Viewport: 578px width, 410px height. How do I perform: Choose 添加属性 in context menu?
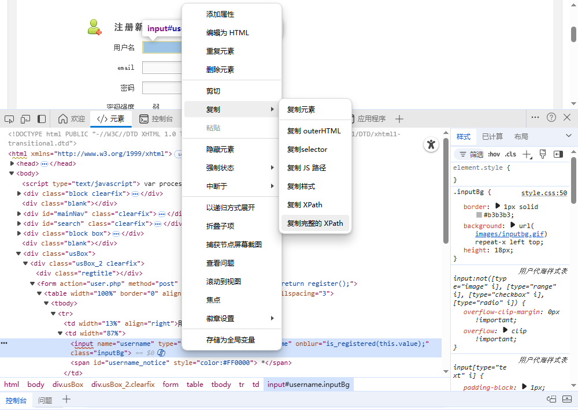tap(232, 14)
